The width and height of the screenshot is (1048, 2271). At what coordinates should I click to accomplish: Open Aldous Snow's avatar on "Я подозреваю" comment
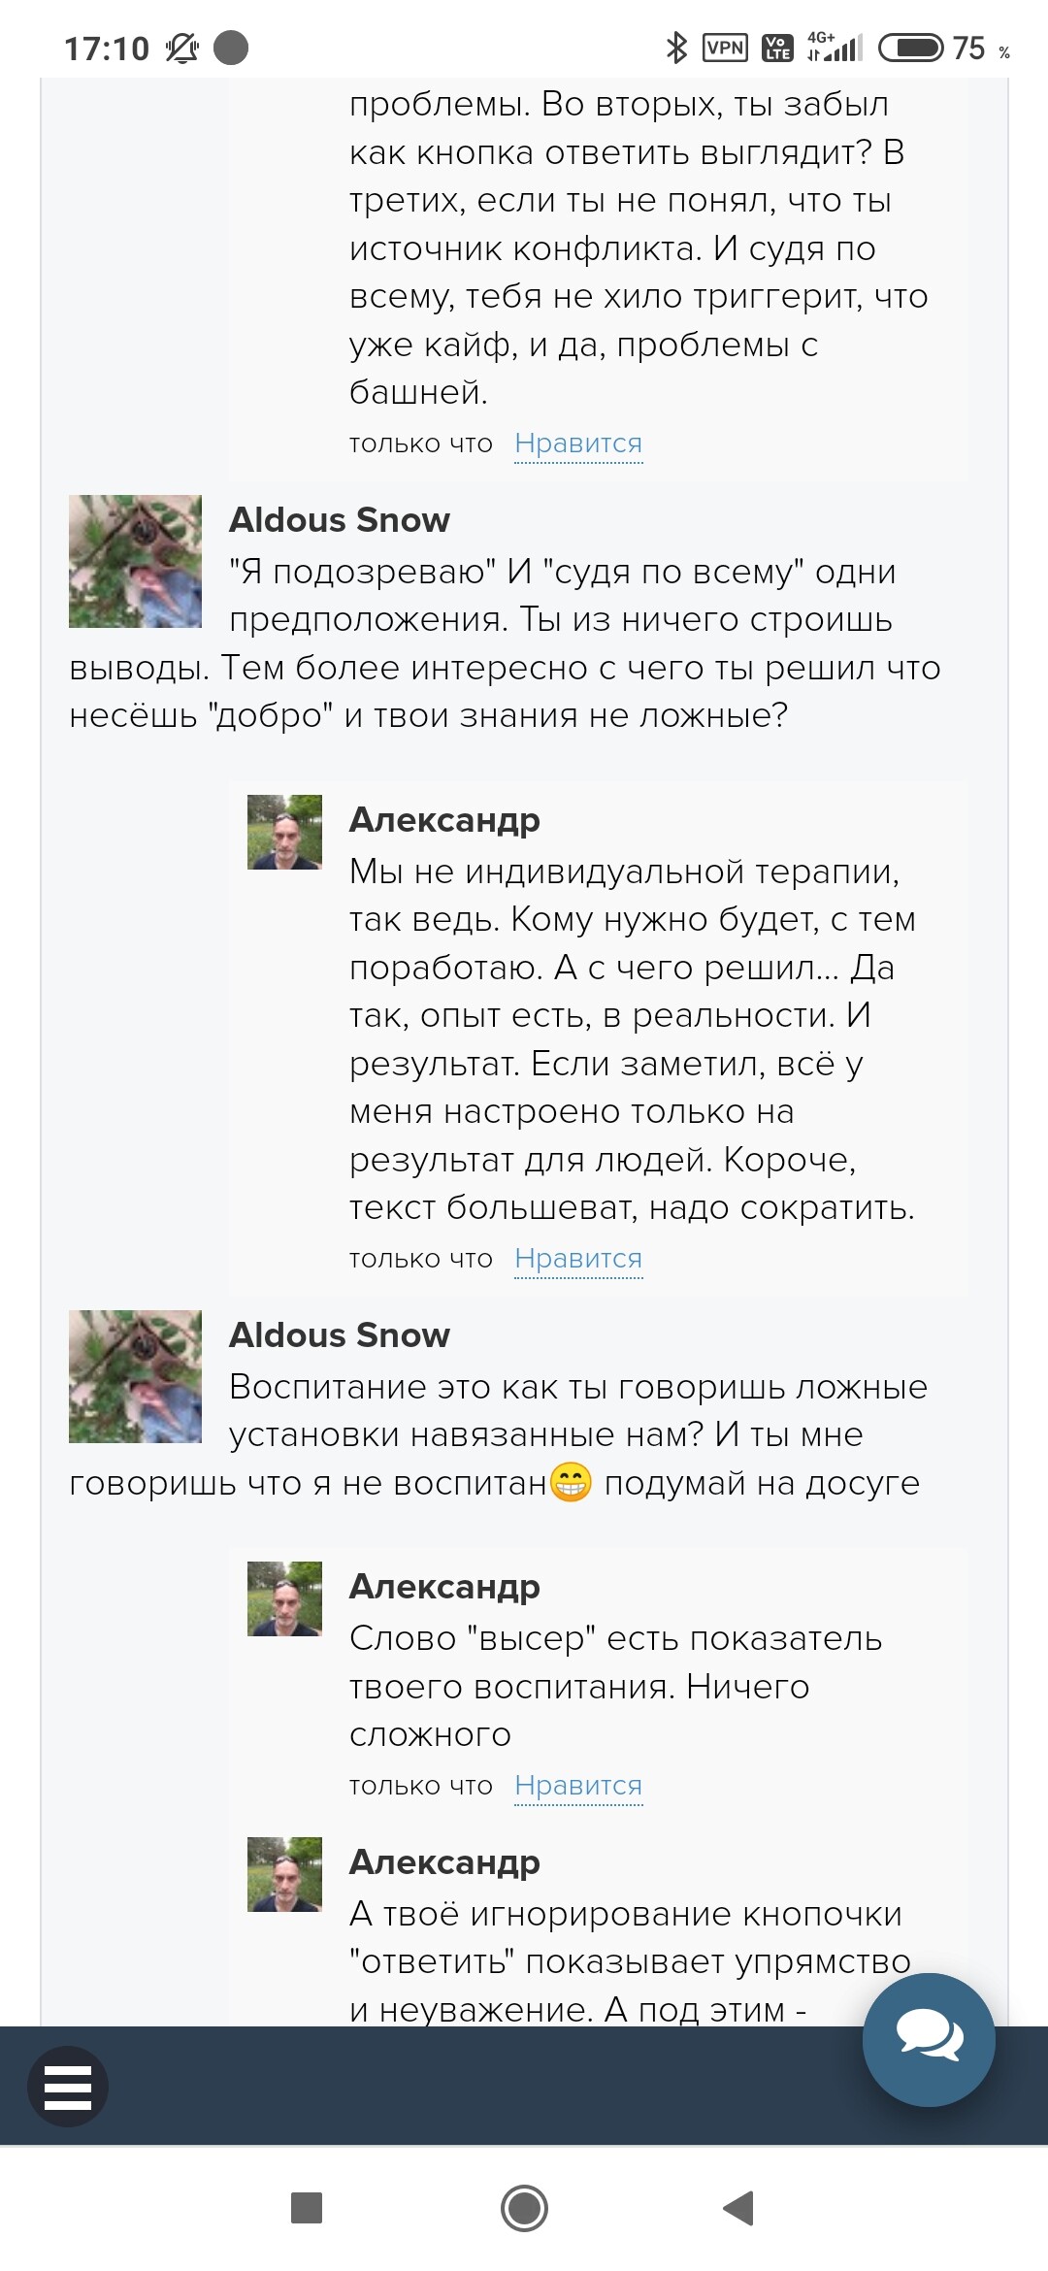pyautogui.click(x=135, y=561)
